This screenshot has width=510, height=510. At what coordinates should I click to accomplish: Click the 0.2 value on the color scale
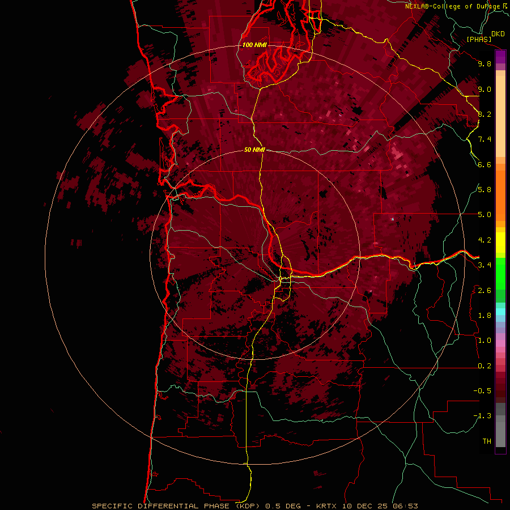pos(484,366)
